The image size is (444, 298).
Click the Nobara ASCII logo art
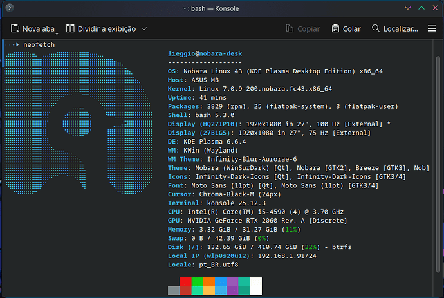(x=78, y=123)
